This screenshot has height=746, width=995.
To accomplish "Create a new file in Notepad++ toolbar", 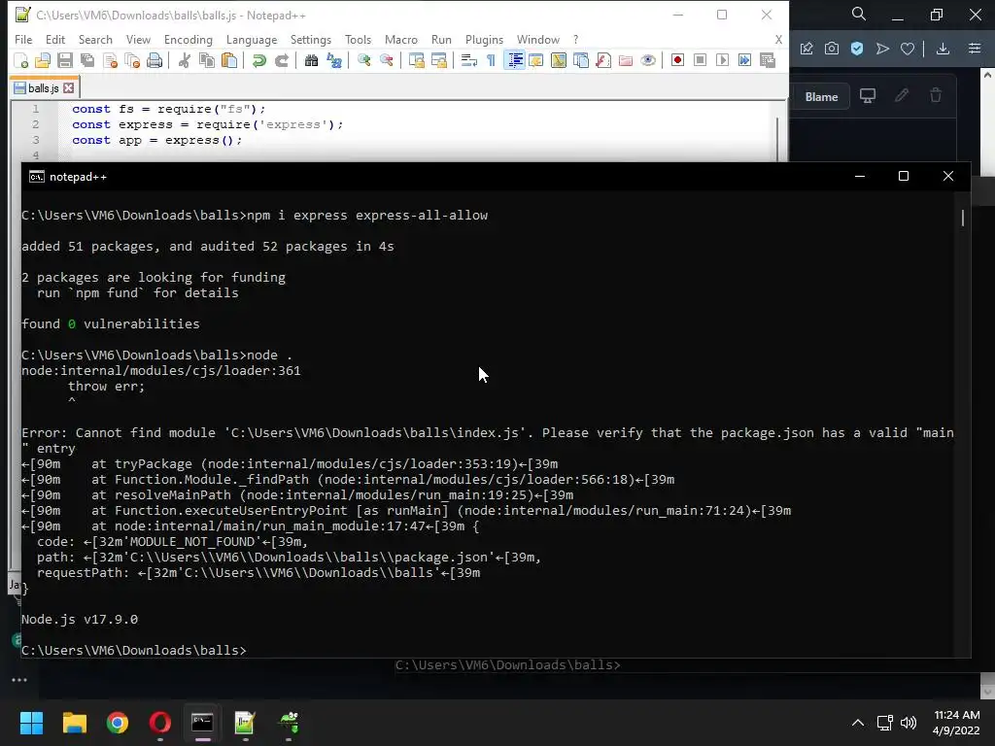I will click(20, 60).
